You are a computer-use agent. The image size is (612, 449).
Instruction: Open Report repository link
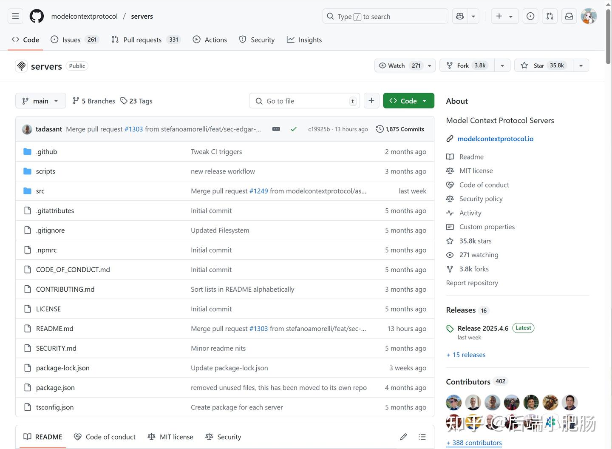472,283
